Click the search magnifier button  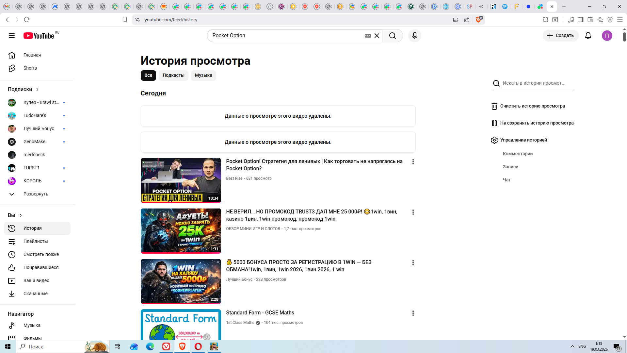coord(392,36)
